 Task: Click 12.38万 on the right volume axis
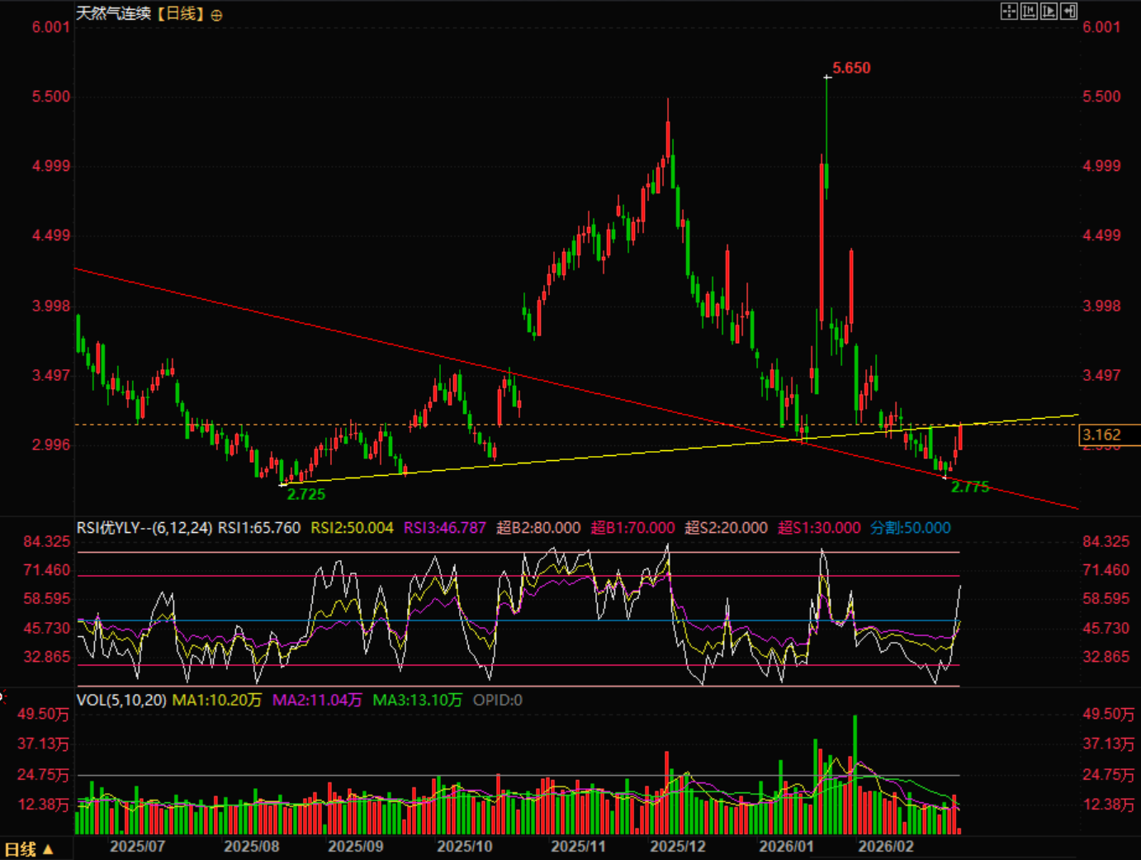pos(1109,804)
